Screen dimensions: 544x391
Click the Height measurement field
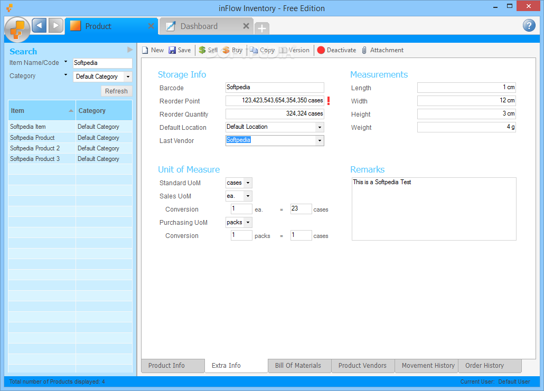coord(467,113)
